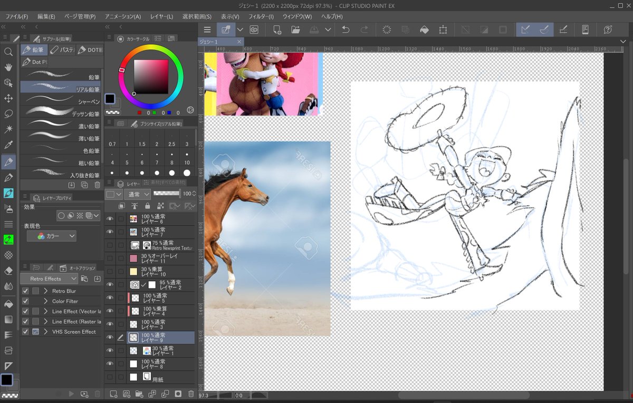Image resolution: width=633 pixels, height=403 pixels.
Task: Select the Zoom magnifier tool
Action: coord(8,52)
